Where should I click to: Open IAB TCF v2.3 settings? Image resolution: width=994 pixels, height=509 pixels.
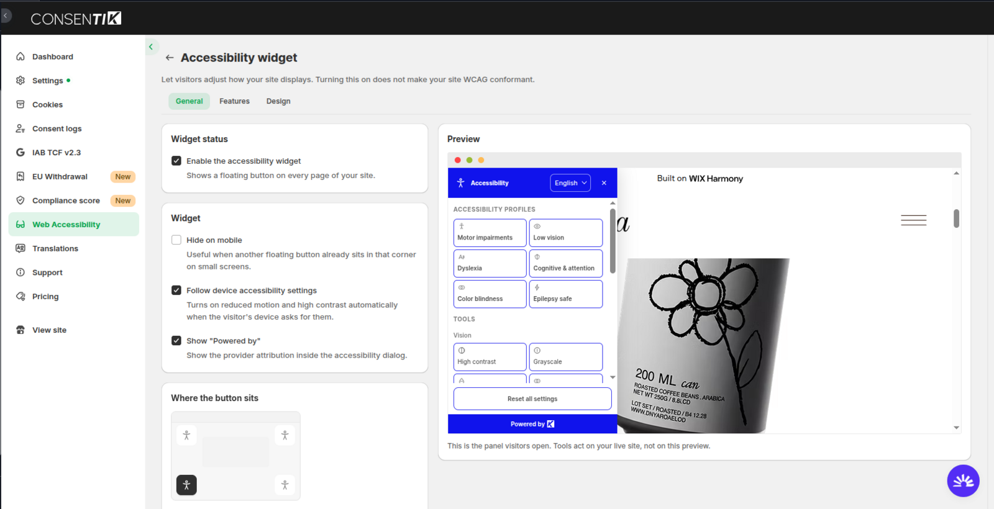tap(73, 153)
